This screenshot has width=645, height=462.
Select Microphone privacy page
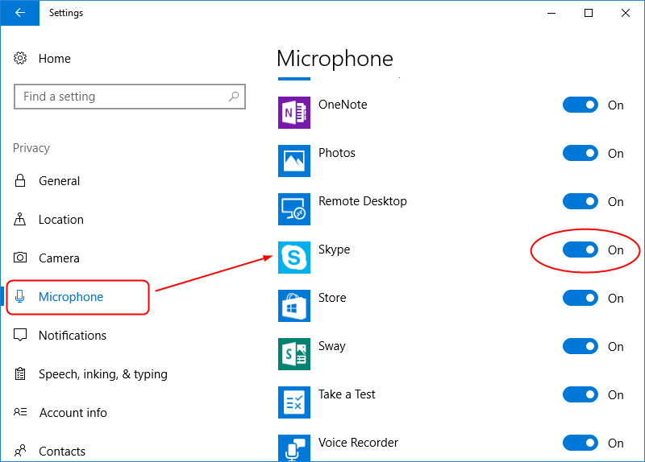[71, 296]
